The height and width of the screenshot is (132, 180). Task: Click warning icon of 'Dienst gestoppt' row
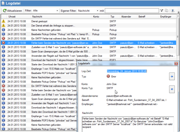tap(3, 21)
